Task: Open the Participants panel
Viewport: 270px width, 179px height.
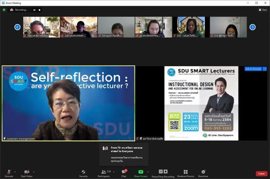Action: (104, 174)
